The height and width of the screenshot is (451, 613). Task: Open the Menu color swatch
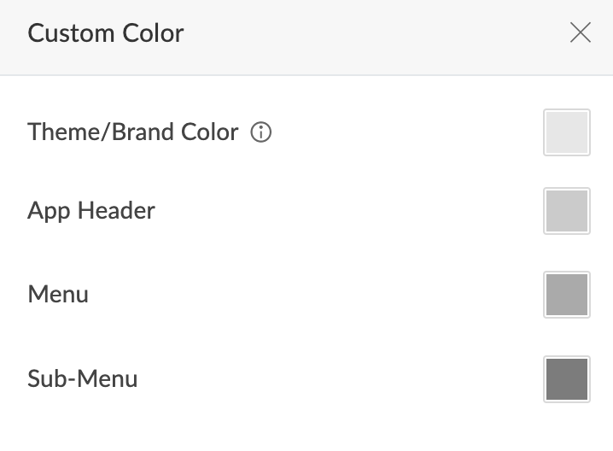pyautogui.click(x=566, y=295)
